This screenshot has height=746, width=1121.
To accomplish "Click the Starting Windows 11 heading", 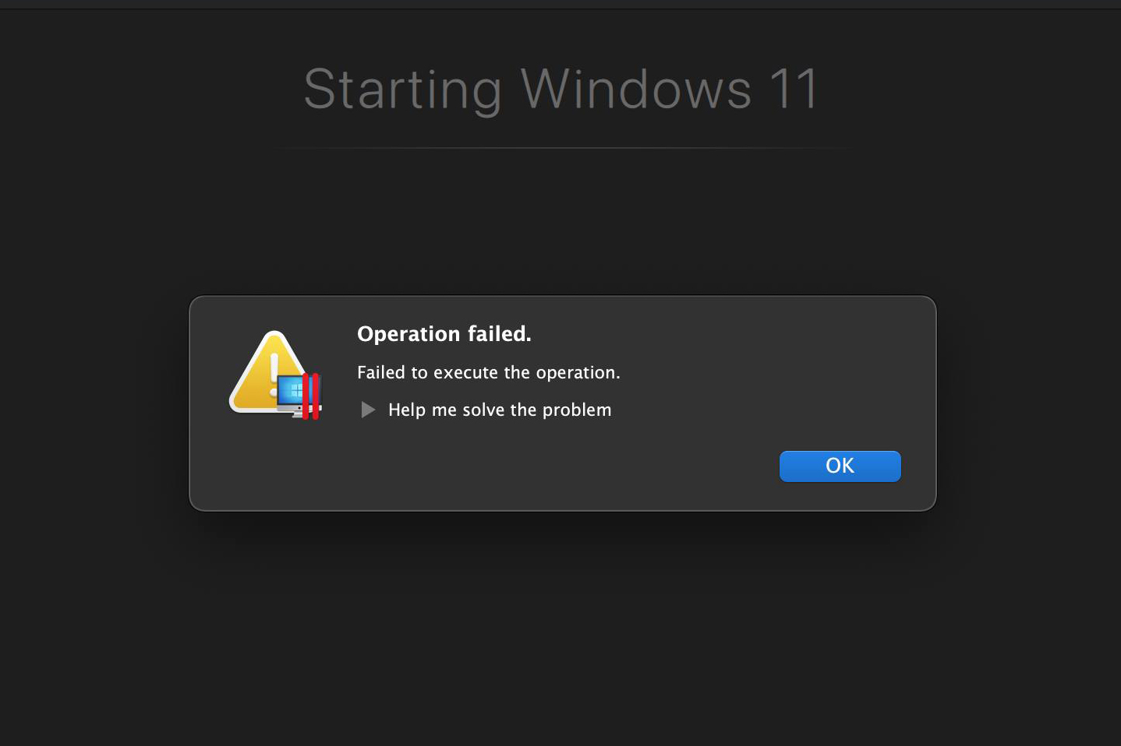I will coord(560,89).
